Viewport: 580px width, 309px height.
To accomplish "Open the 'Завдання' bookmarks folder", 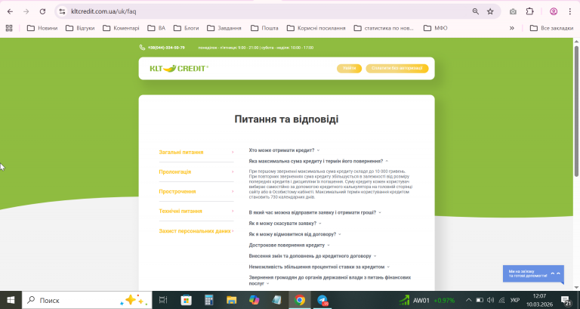I will click(x=224, y=28).
